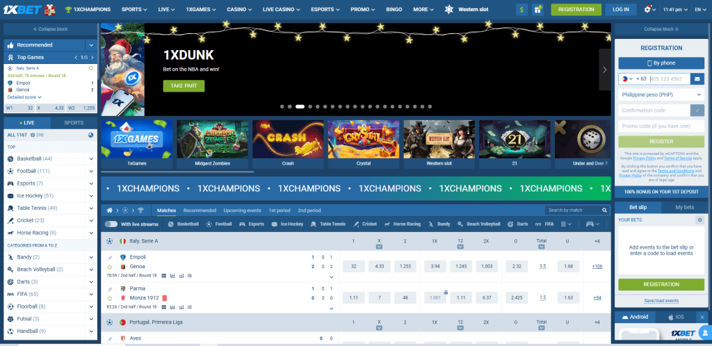Switch to SPORTS mode tab
The width and height of the screenshot is (712, 346).
pos(74,123)
